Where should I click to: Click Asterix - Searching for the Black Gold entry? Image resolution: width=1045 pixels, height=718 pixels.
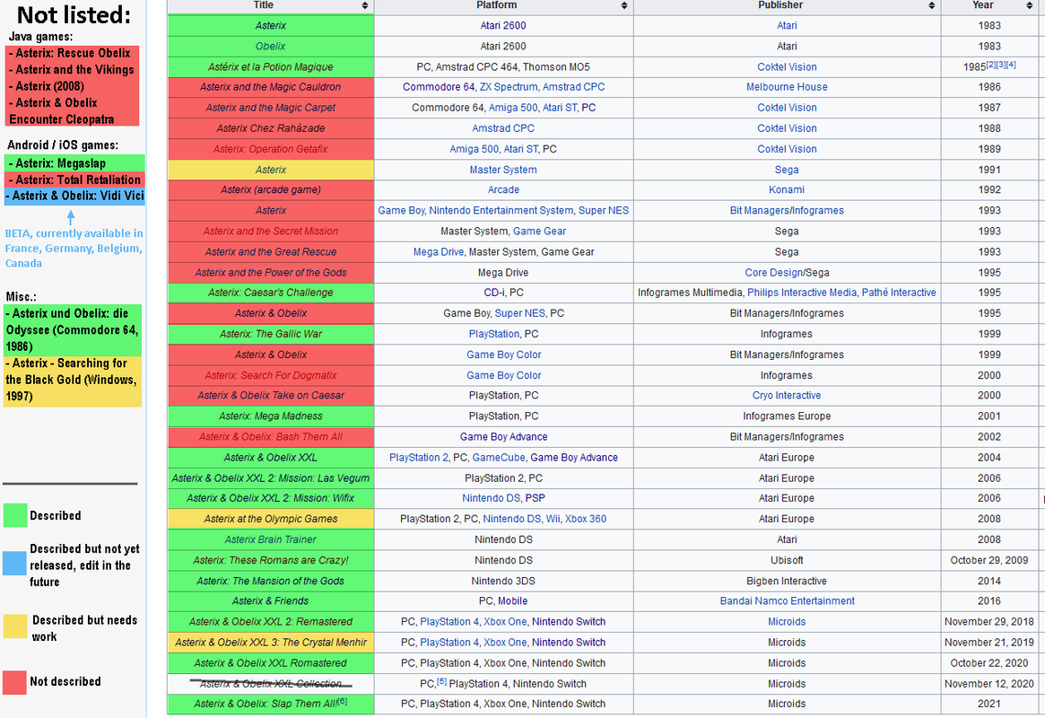point(72,380)
